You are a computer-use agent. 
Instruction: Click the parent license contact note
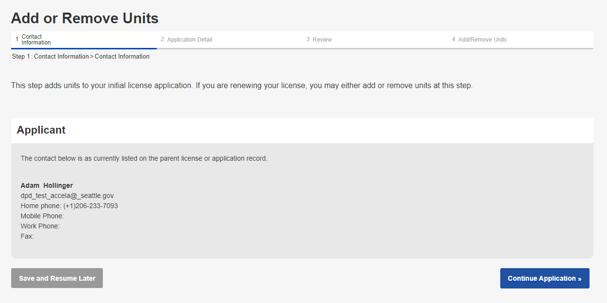pos(144,158)
